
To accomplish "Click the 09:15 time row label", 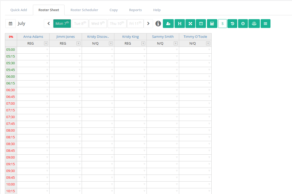I will click(x=11, y=164).
